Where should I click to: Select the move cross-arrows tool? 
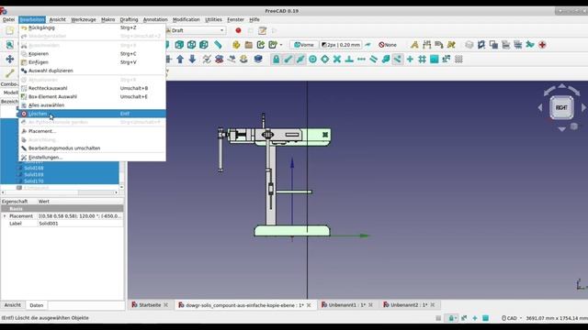coord(10,59)
